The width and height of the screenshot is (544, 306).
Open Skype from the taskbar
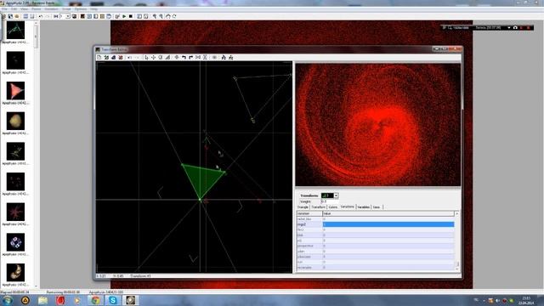click(x=113, y=300)
